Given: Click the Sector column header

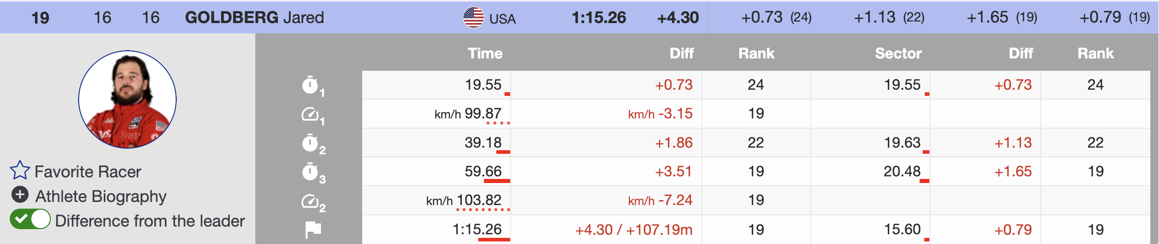Looking at the screenshot, I should (898, 53).
